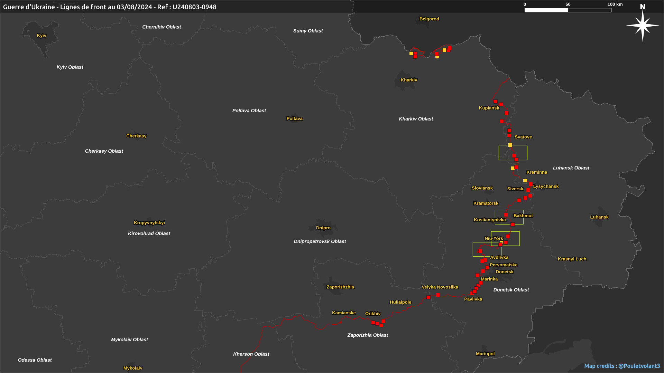Screen dimensions: 664x373
Task: Click the Kyiv city icon label
Action: (x=41, y=36)
